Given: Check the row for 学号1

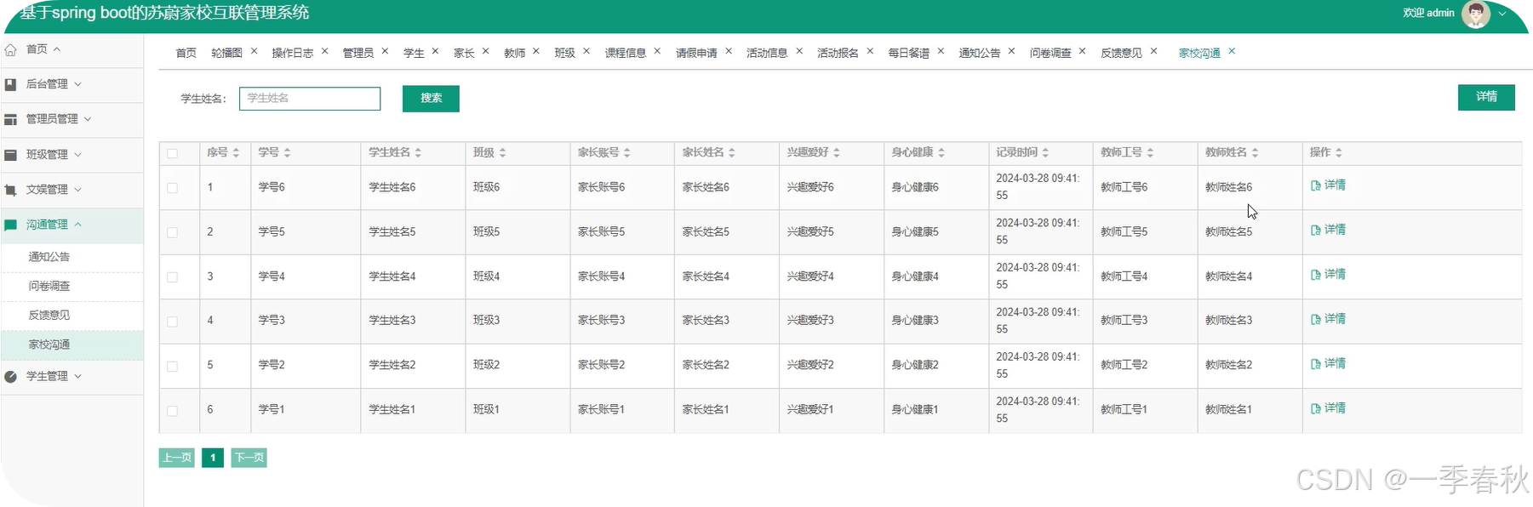Looking at the screenshot, I should coord(172,411).
